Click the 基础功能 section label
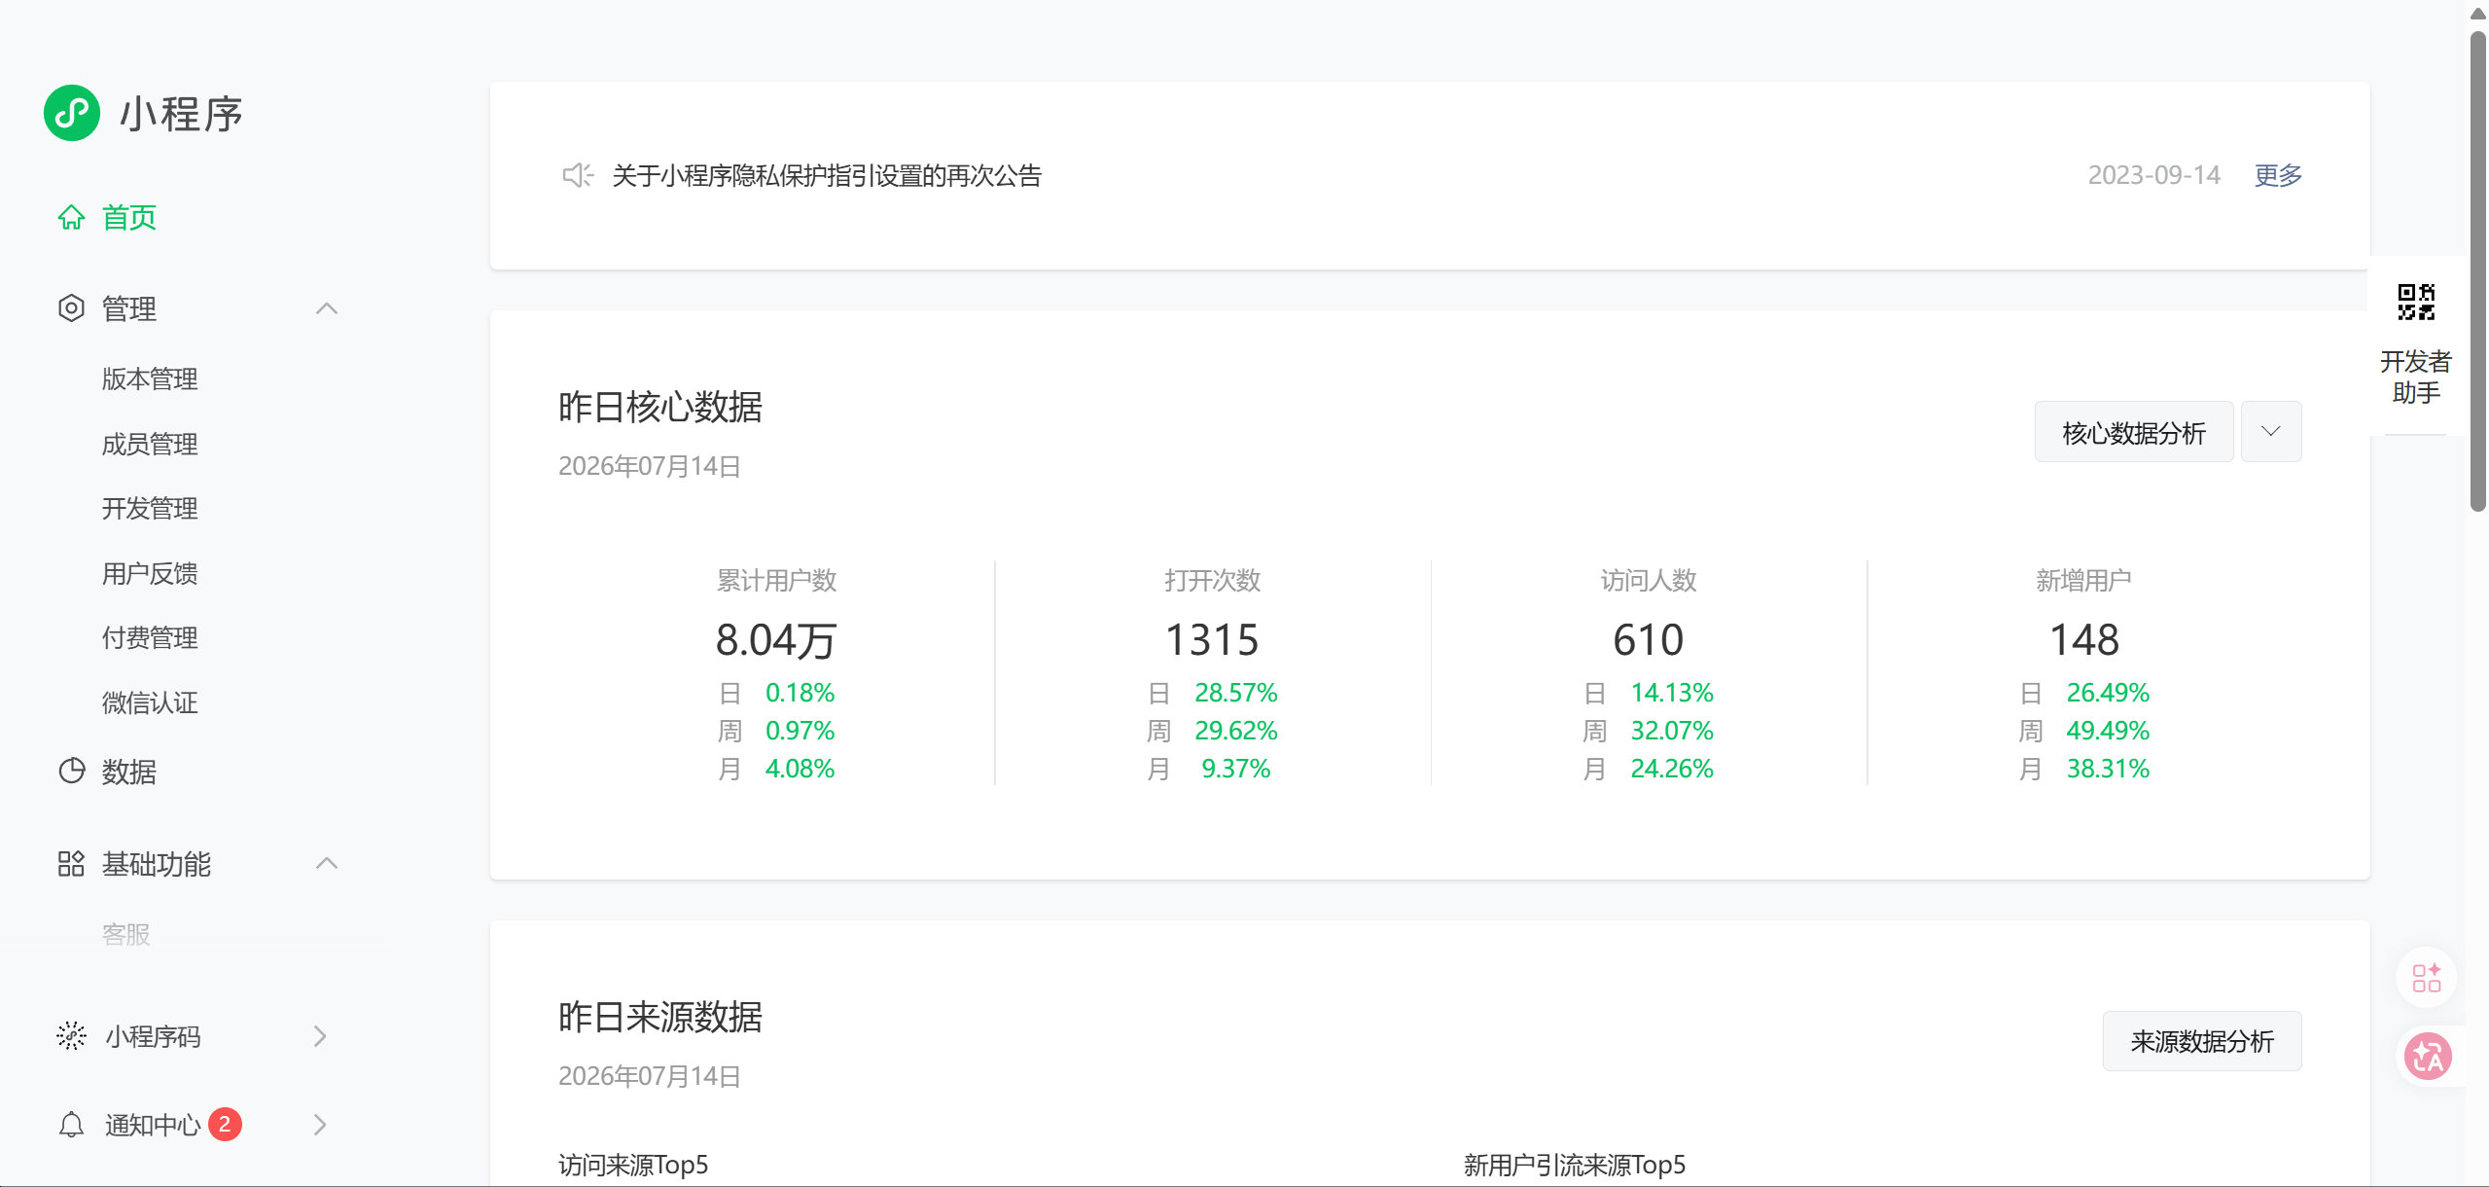 pyautogui.click(x=157, y=864)
